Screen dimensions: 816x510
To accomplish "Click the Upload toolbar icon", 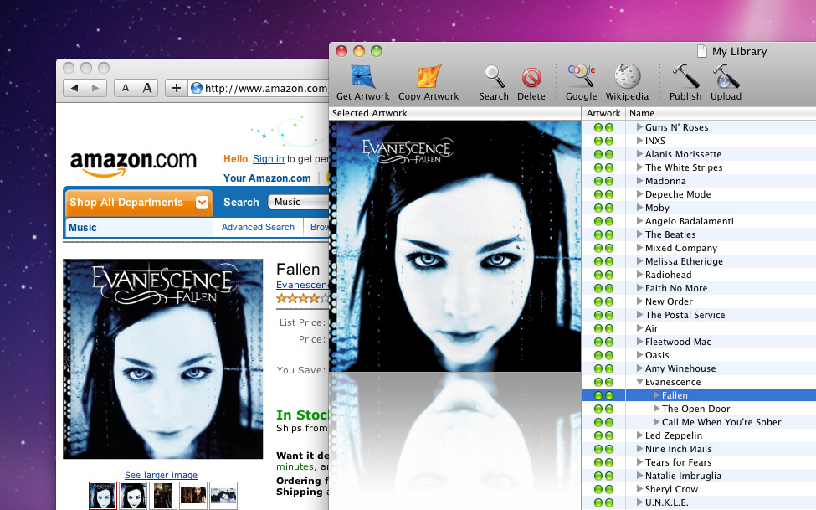I will tap(726, 77).
